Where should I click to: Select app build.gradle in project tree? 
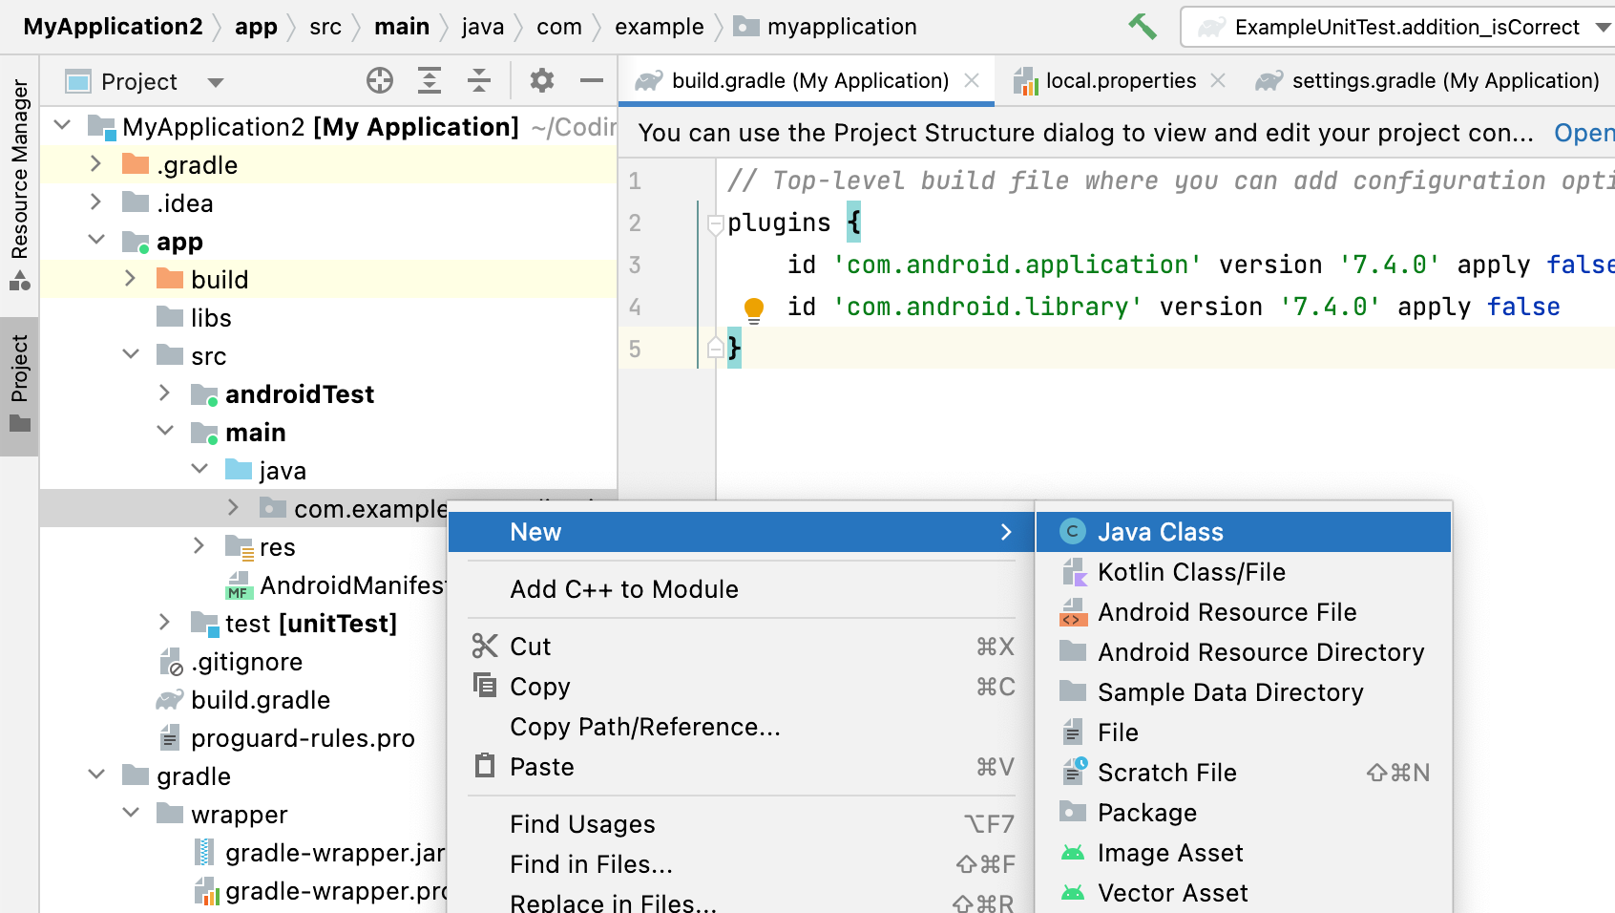(243, 699)
